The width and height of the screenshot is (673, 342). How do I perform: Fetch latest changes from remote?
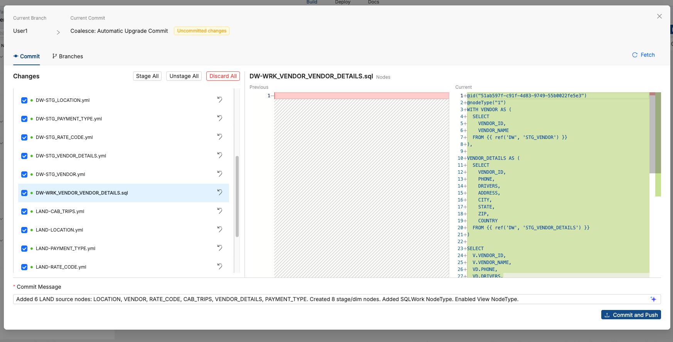coord(643,55)
